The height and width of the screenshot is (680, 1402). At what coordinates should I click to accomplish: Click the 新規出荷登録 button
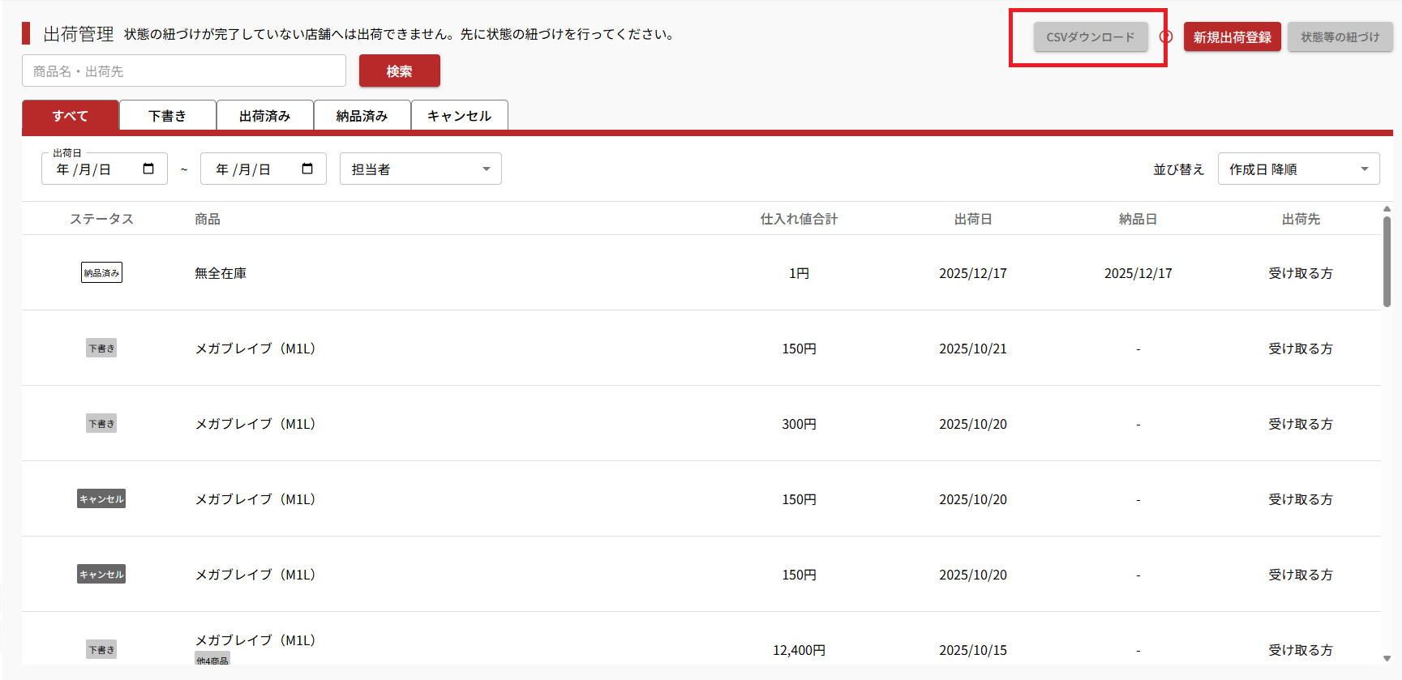point(1232,37)
